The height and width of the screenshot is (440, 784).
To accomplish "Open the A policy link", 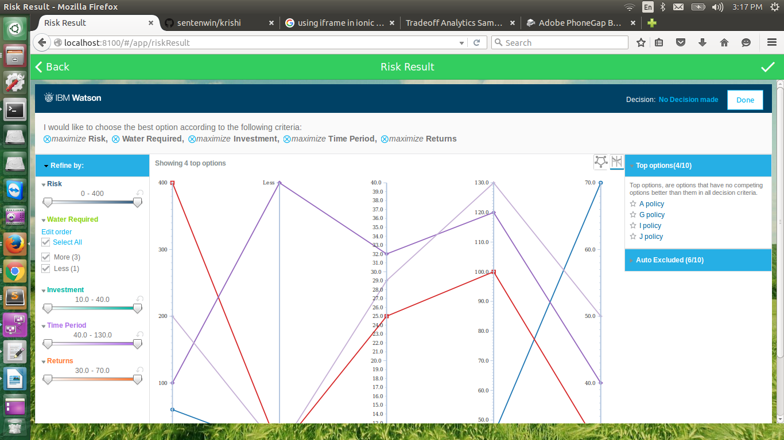I will [651, 204].
